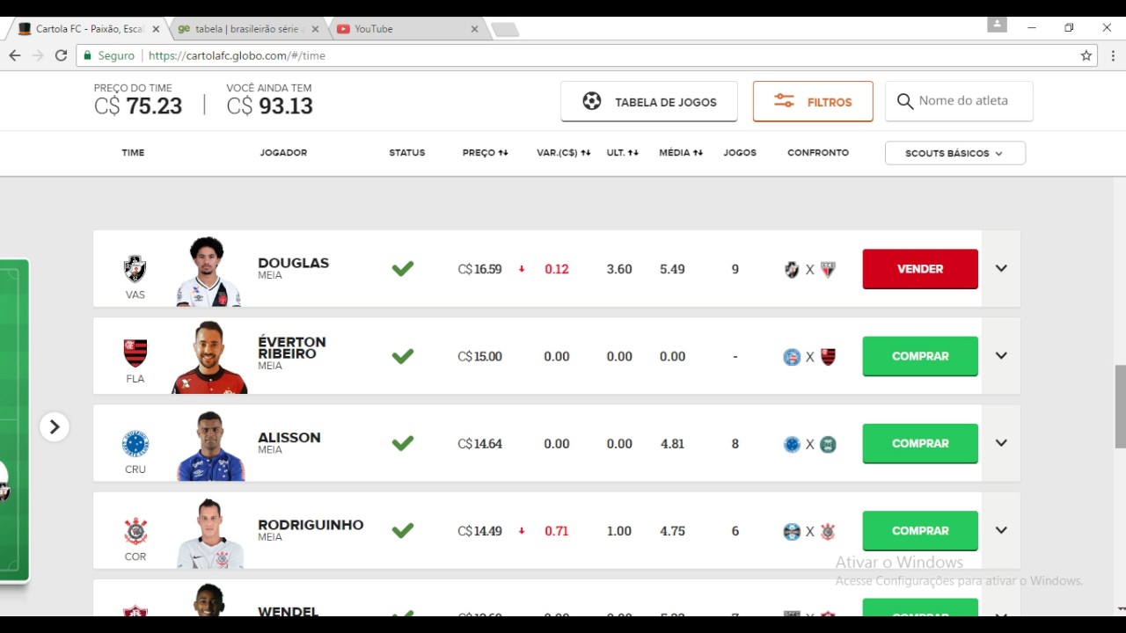The height and width of the screenshot is (633, 1126).
Task: Expand Rodriguinho row details
Action: pos(1001,530)
